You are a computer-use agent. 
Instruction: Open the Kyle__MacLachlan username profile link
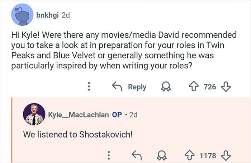(79, 115)
